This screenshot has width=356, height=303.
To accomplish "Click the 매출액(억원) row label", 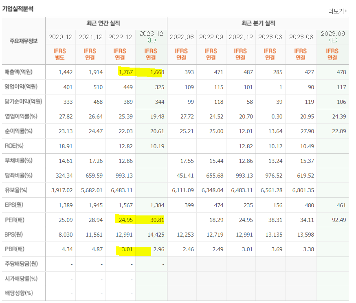I will pyautogui.click(x=19, y=72).
